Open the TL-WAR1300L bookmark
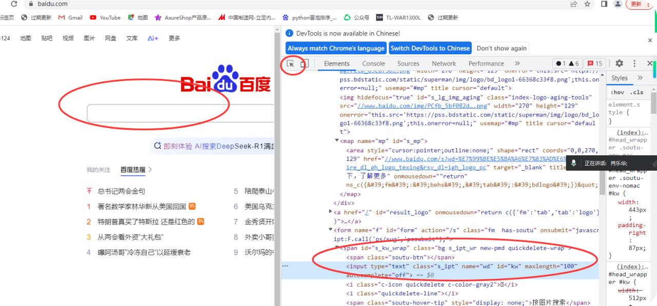This screenshot has height=306, width=657. pos(398,17)
